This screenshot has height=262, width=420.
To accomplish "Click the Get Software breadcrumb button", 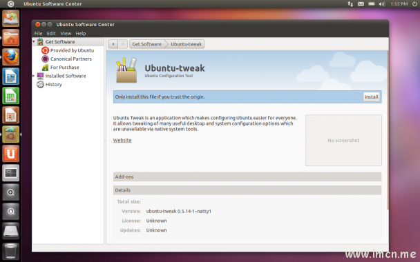I will [x=146, y=44].
